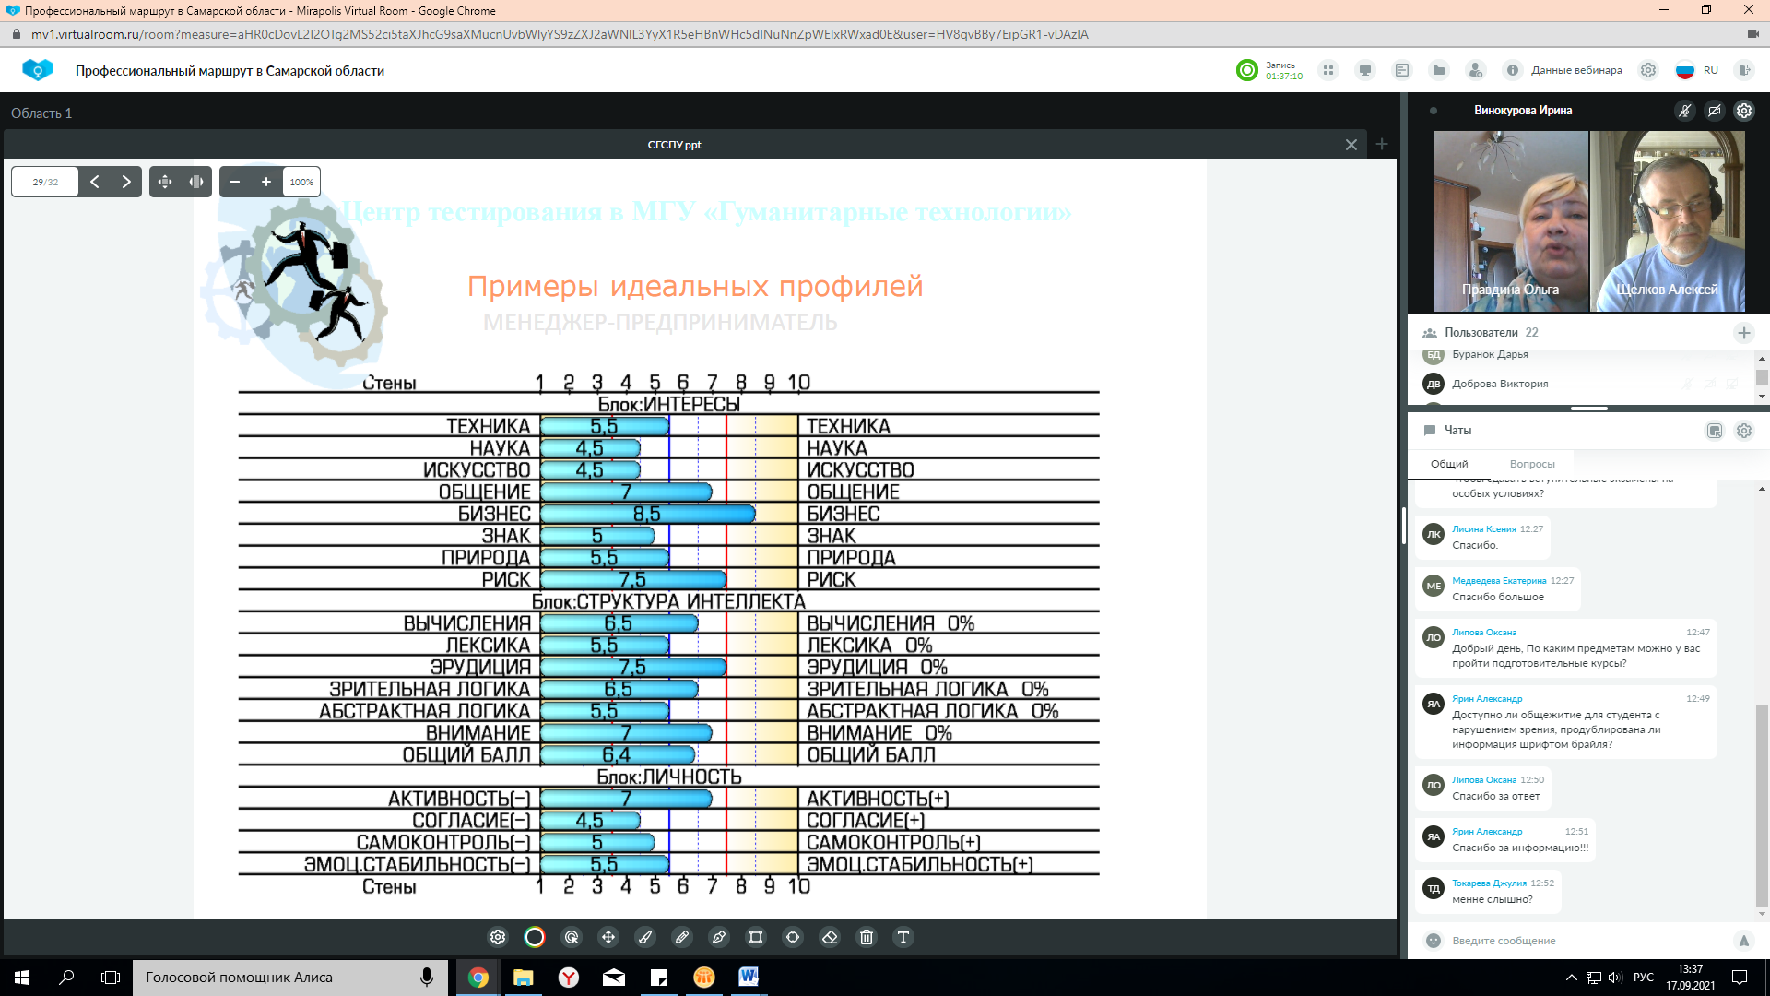Click Медведева Екатерина name in chat
This screenshot has width=1770, height=996.
coord(1499,581)
